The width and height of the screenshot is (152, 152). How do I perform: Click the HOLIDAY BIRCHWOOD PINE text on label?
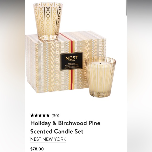72,64
